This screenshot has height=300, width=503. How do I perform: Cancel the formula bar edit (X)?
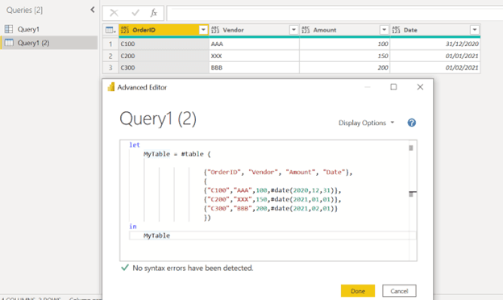tap(114, 13)
